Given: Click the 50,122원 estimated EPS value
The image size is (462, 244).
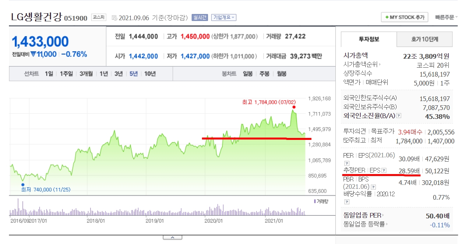Looking at the screenshot, I should (x=437, y=171).
